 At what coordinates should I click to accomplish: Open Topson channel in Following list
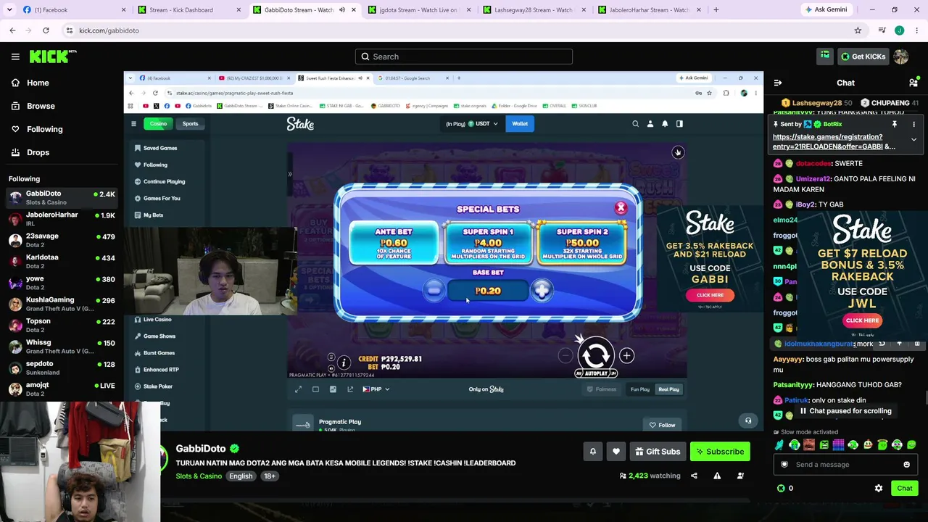click(x=62, y=325)
